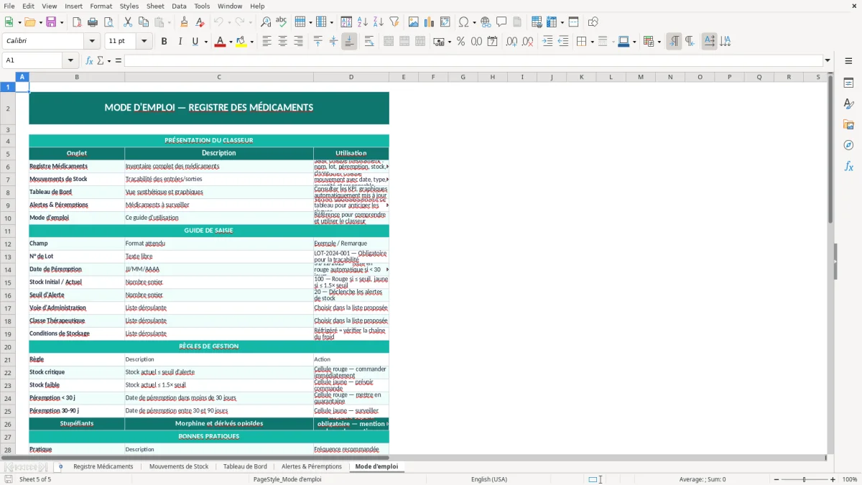Open sidebar Functions panel
Viewport: 862px width, 485px height.
[x=848, y=167]
